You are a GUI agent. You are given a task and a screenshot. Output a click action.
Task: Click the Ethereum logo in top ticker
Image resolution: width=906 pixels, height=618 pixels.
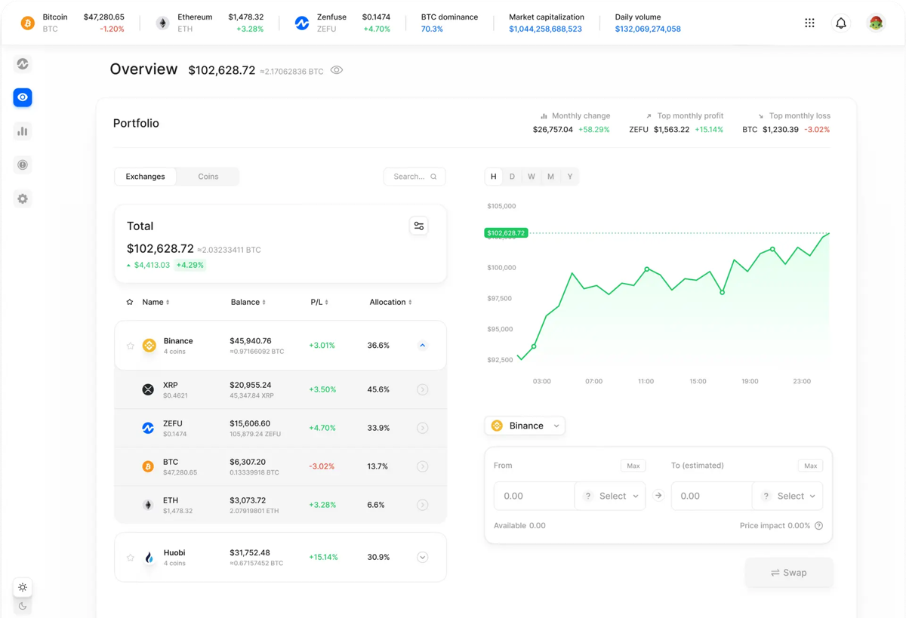[x=162, y=23]
